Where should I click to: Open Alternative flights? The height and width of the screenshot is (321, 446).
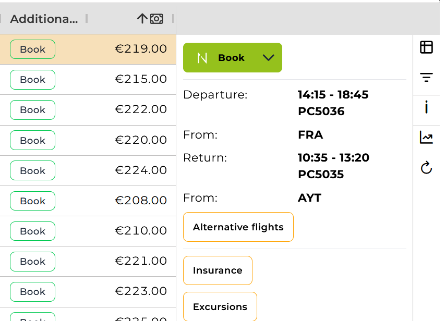pyautogui.click(x=238, y=227)
